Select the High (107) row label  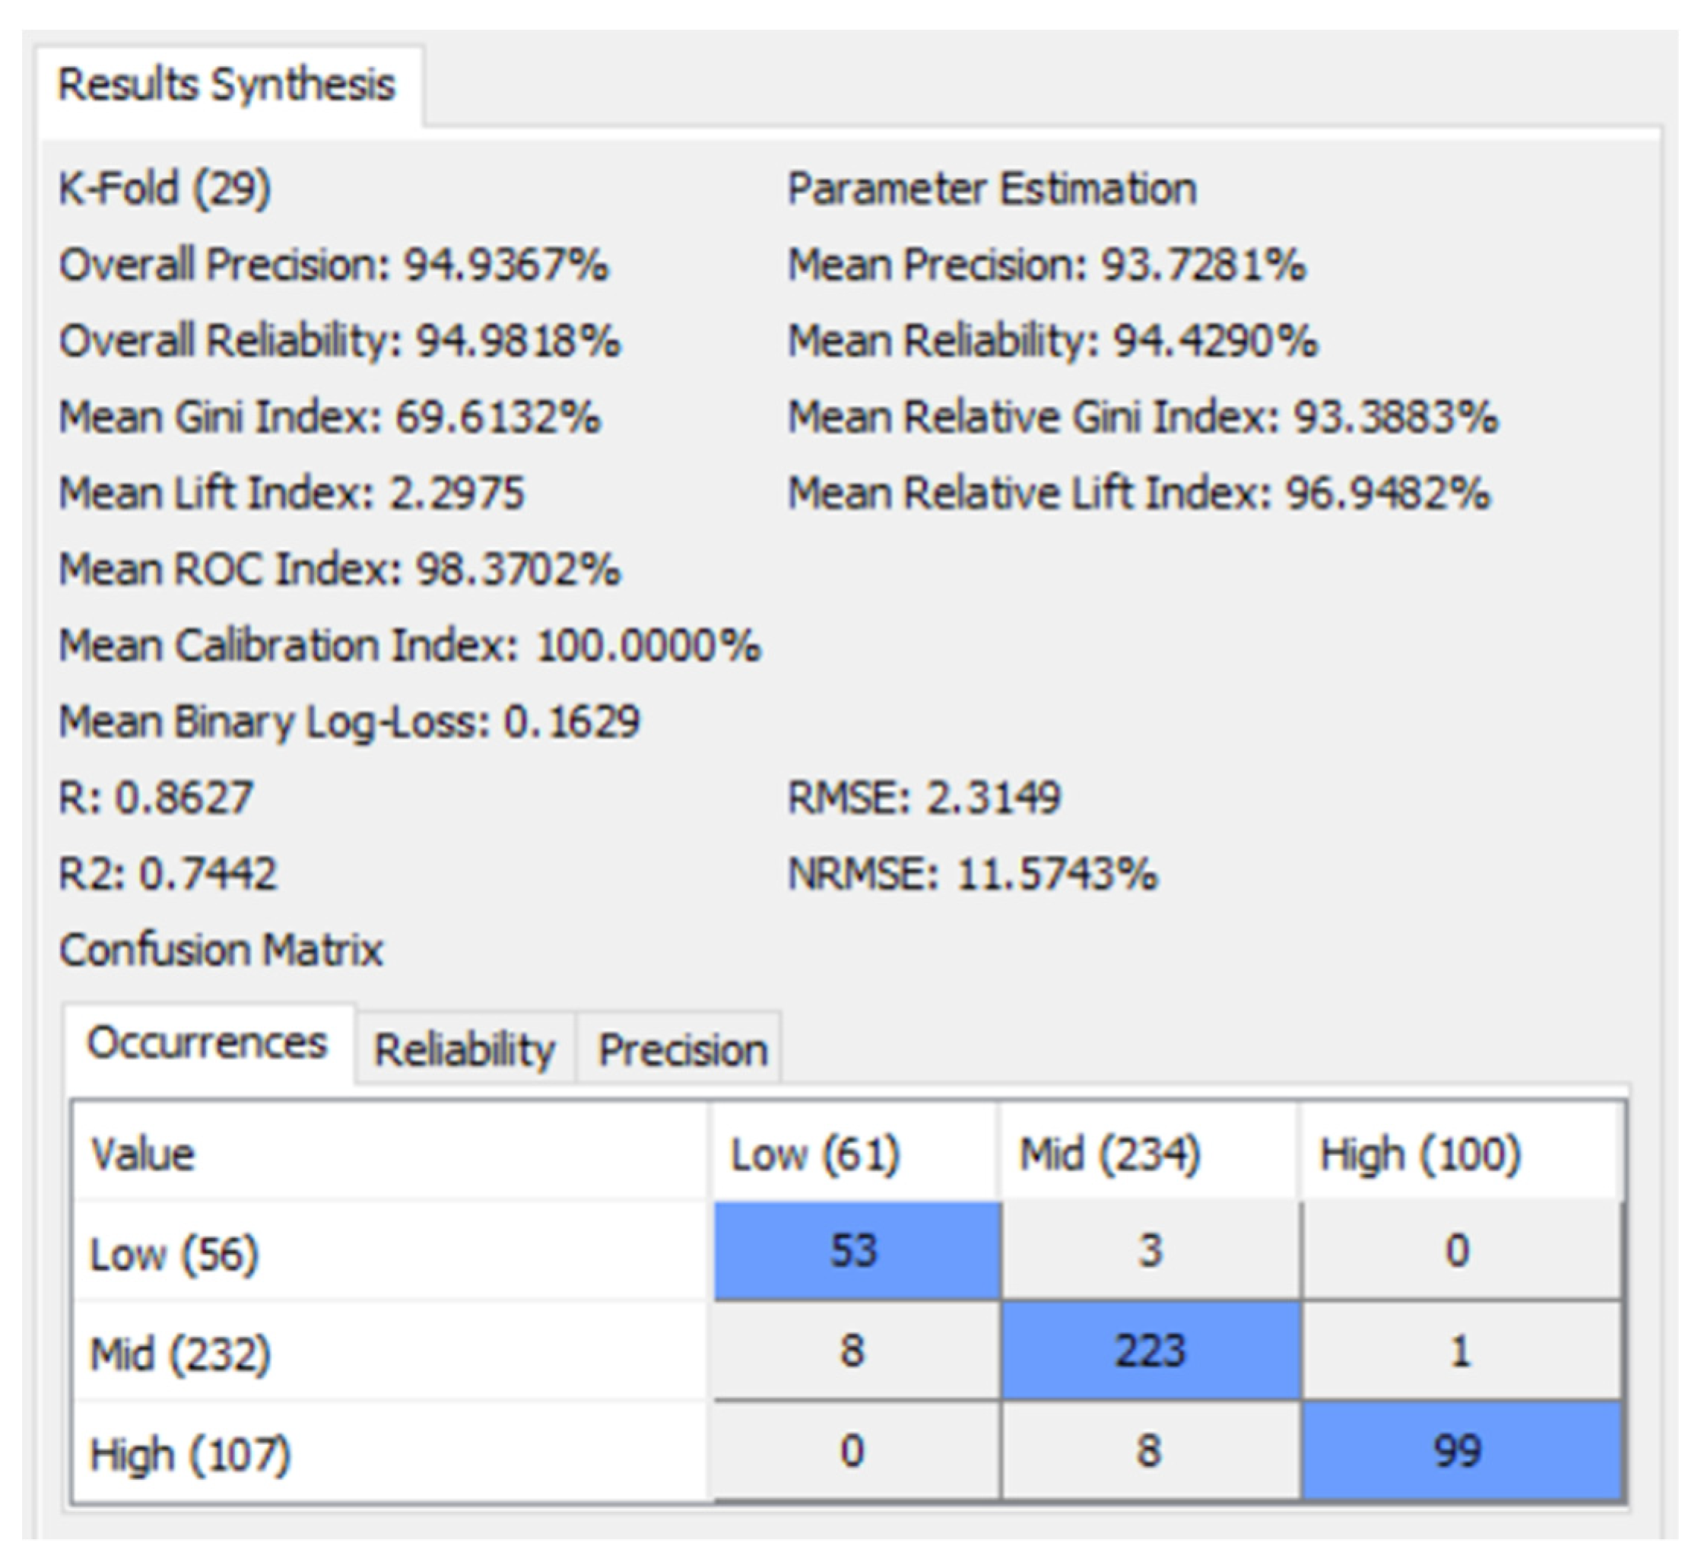190,1454
